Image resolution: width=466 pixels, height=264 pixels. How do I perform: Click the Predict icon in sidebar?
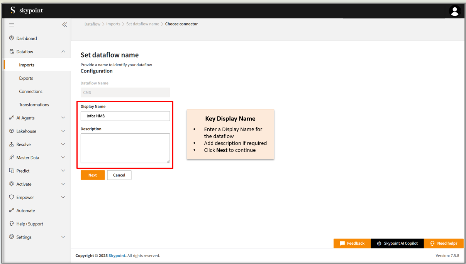[12, 171]
